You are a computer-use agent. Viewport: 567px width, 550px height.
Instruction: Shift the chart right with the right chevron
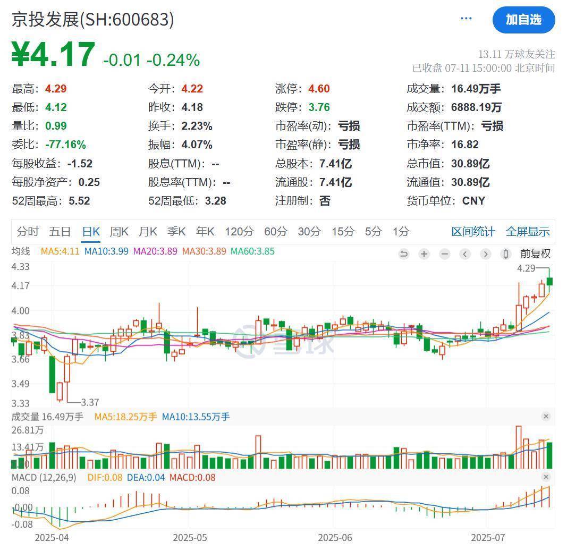486,254
